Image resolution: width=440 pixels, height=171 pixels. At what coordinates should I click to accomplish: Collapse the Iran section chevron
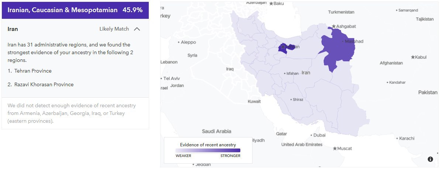[137, 29]
